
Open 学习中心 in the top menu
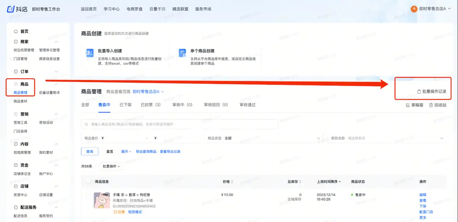tap(111, 9)
